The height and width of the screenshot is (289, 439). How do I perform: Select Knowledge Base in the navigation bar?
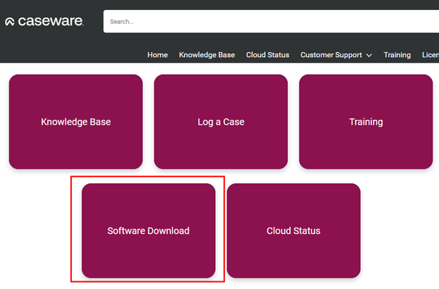[207, 55]
